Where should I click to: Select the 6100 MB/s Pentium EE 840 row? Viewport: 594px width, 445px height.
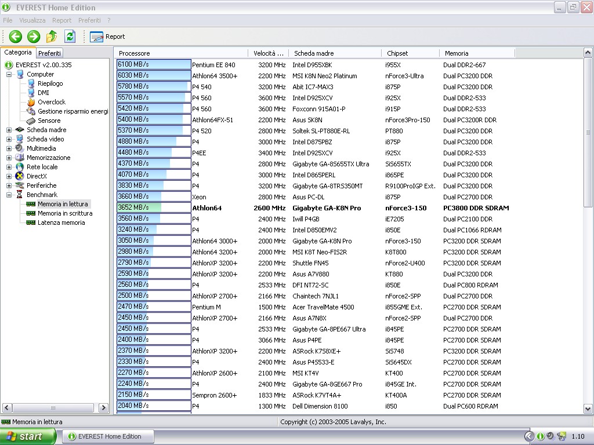pyautogui.click(x=314, y=65)
